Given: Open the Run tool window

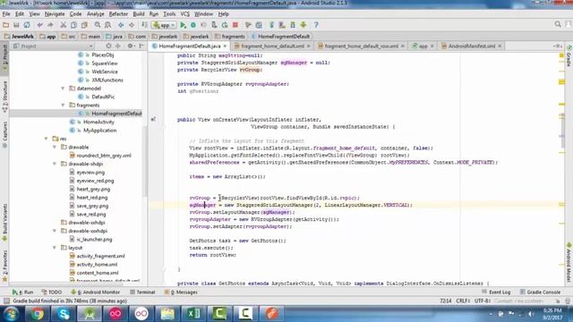Looking at the screenshot, I should point(22,292).
